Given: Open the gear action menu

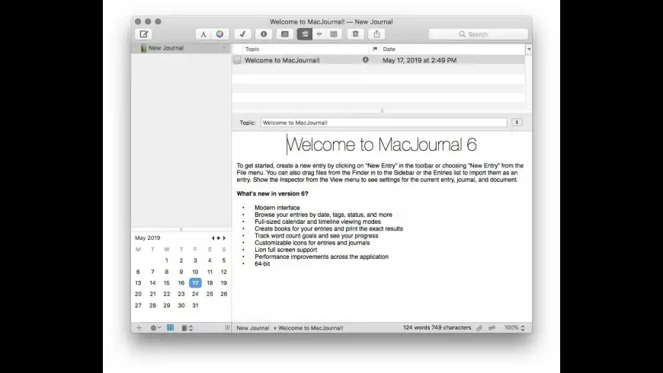Looking at the screenshot, I should coord(155,328).
